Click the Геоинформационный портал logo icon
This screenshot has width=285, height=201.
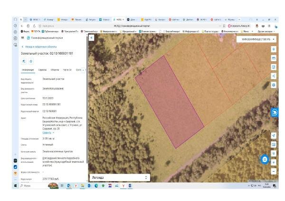point(28,38)
